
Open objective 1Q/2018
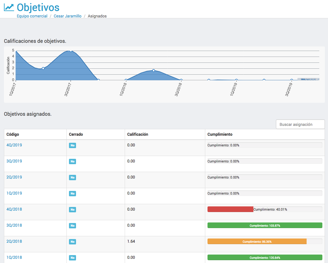14,257
